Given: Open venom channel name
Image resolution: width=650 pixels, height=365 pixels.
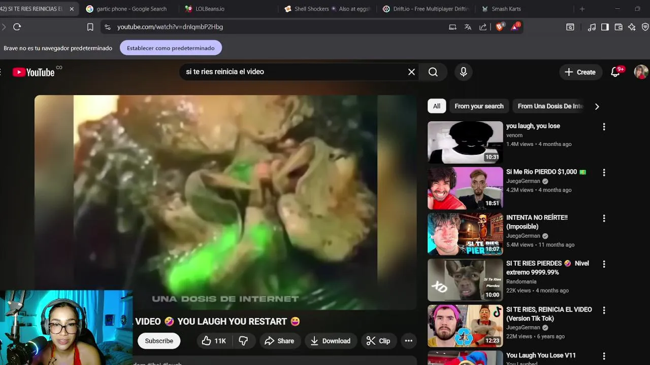Looking at the screenshot, I should pyautogui.click(x=514, y=135).
